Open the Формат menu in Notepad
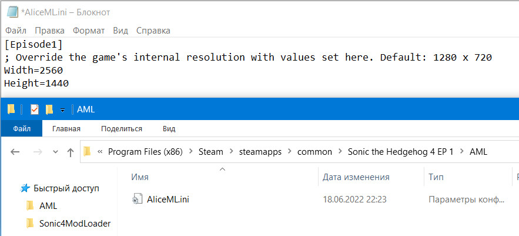519x236 pixels. pyautogui.click(x=89, y=31)
